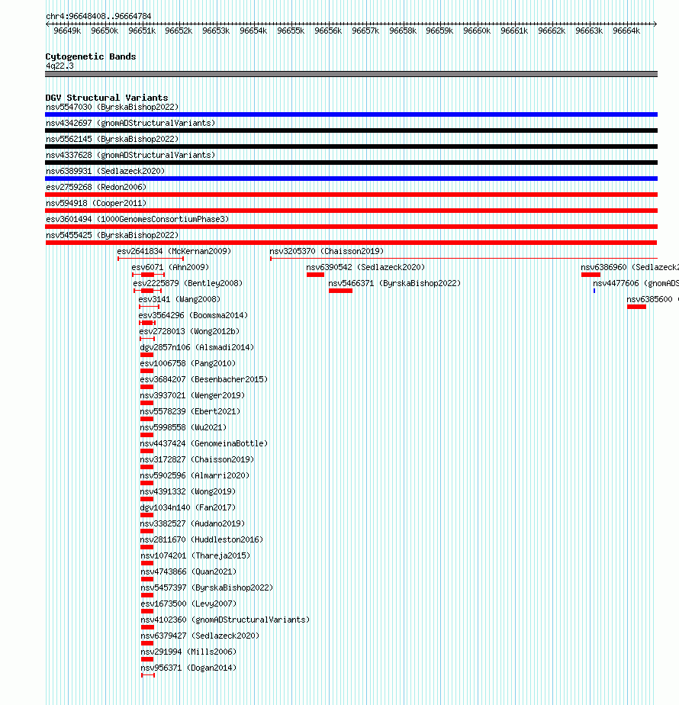Screen dimensions: 679x705
Task: Select nsv5466371 (ByrskaBishop2022) label
Action: tap(394, 283)
